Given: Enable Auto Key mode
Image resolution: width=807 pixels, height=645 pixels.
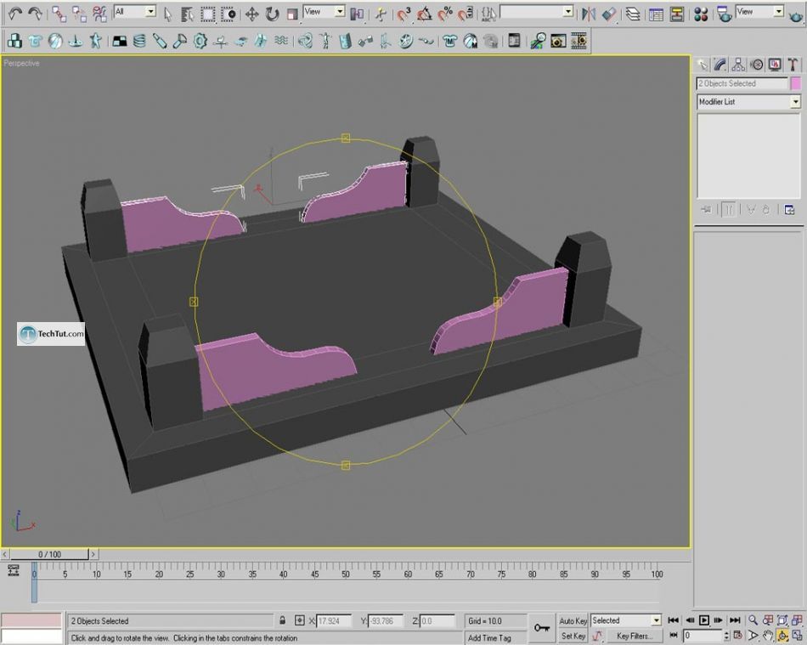Looking at the screenshot, I should tap(573, 621).
